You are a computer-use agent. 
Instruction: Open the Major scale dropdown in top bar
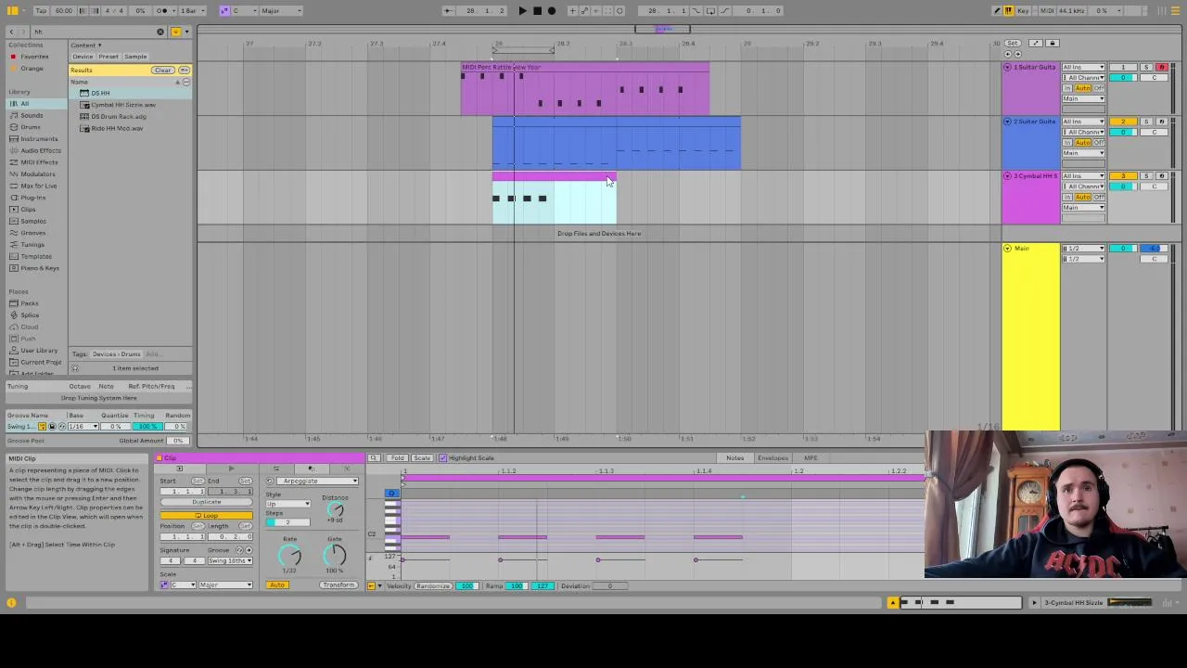point(281,11)
